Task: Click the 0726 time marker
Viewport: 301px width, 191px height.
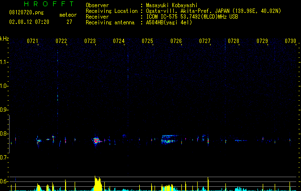Action: (176, 41)
